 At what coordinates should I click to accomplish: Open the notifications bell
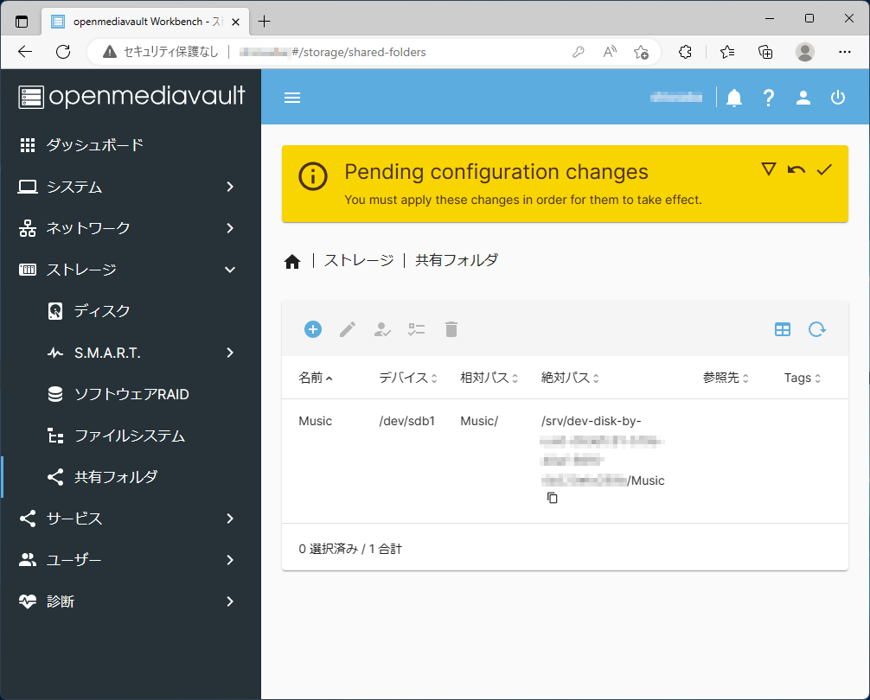coord(734,98)
